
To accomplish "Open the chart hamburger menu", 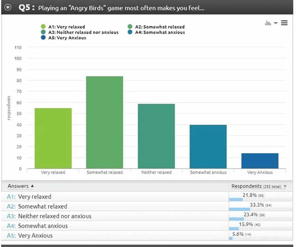I will [284, 23].
